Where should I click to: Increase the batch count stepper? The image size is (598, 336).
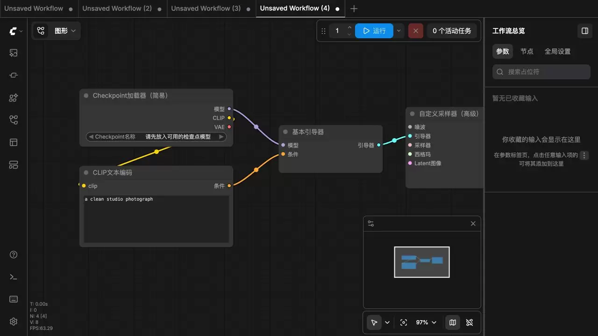[349, 28]
